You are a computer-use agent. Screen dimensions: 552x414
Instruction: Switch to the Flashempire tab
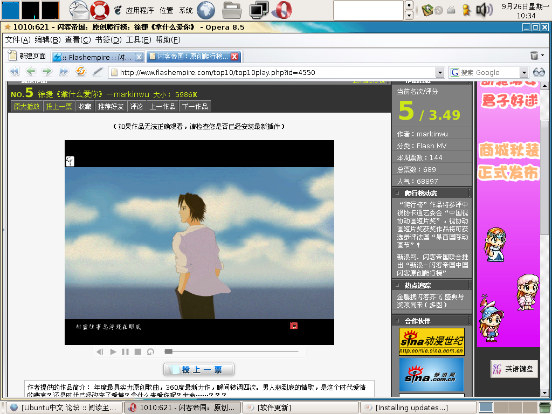pos(97,57)
